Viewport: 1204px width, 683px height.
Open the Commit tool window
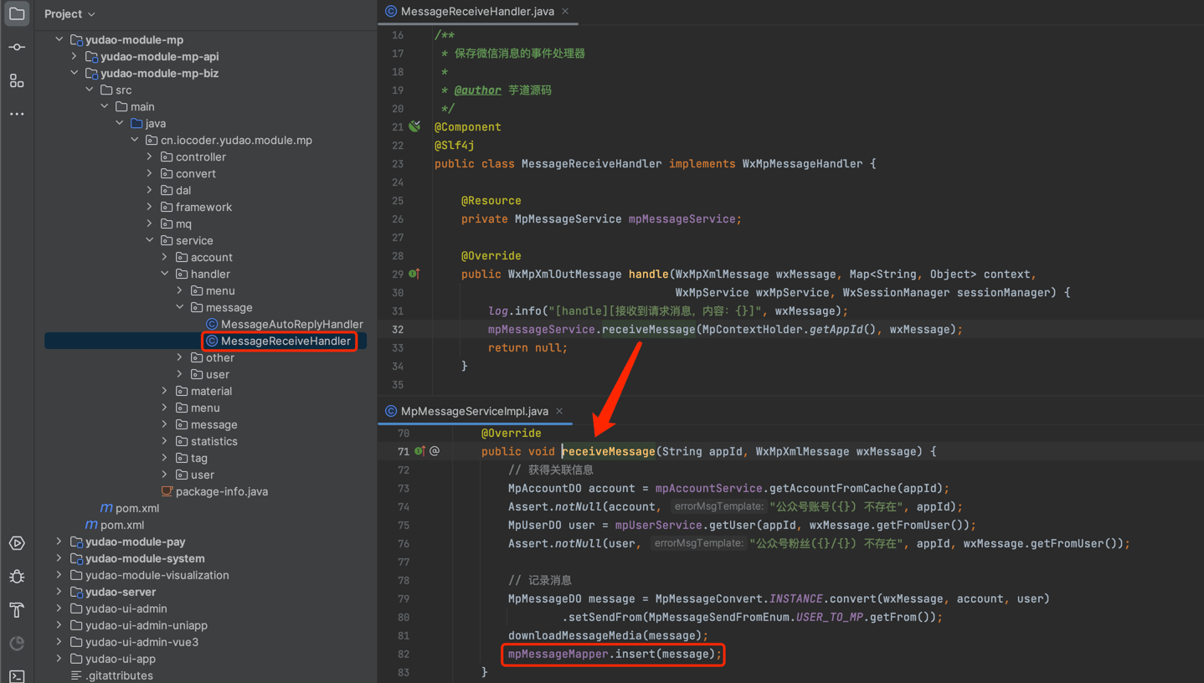(x=17, y=48)
